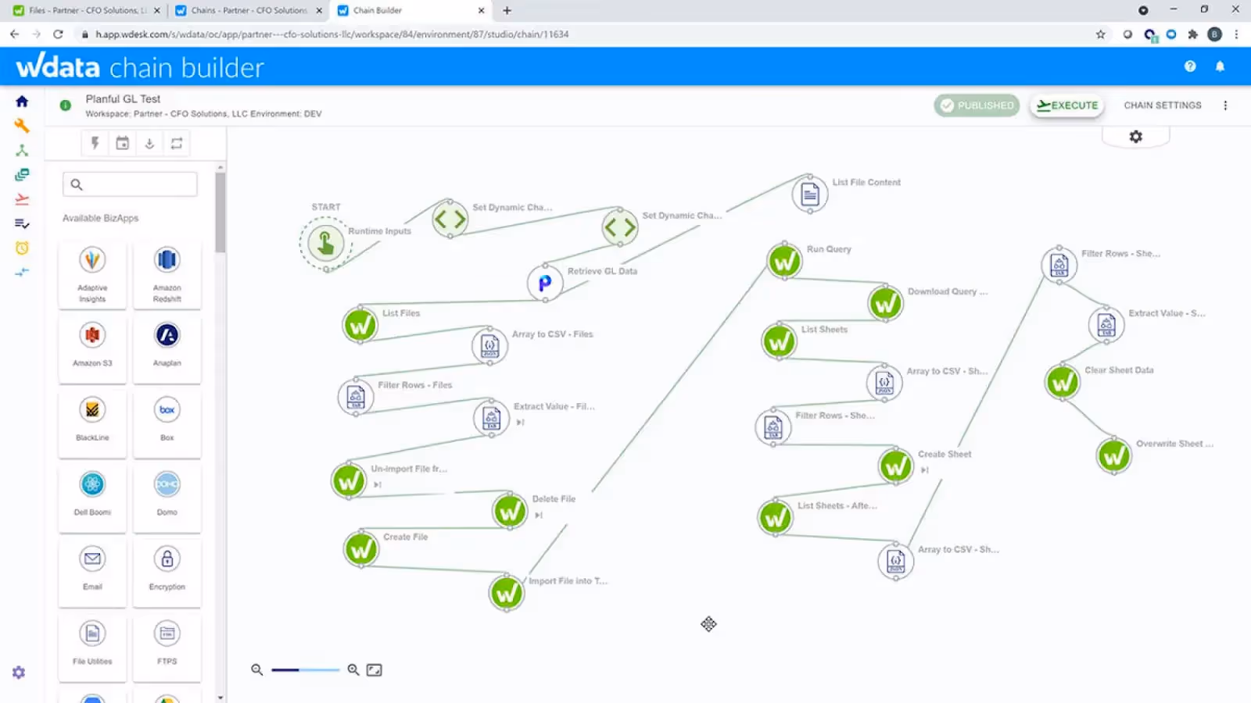Screen dimensions: 1251x703
Task: Open the wrench tools icon in the left sidebar
Action: (x=21, y=125)
